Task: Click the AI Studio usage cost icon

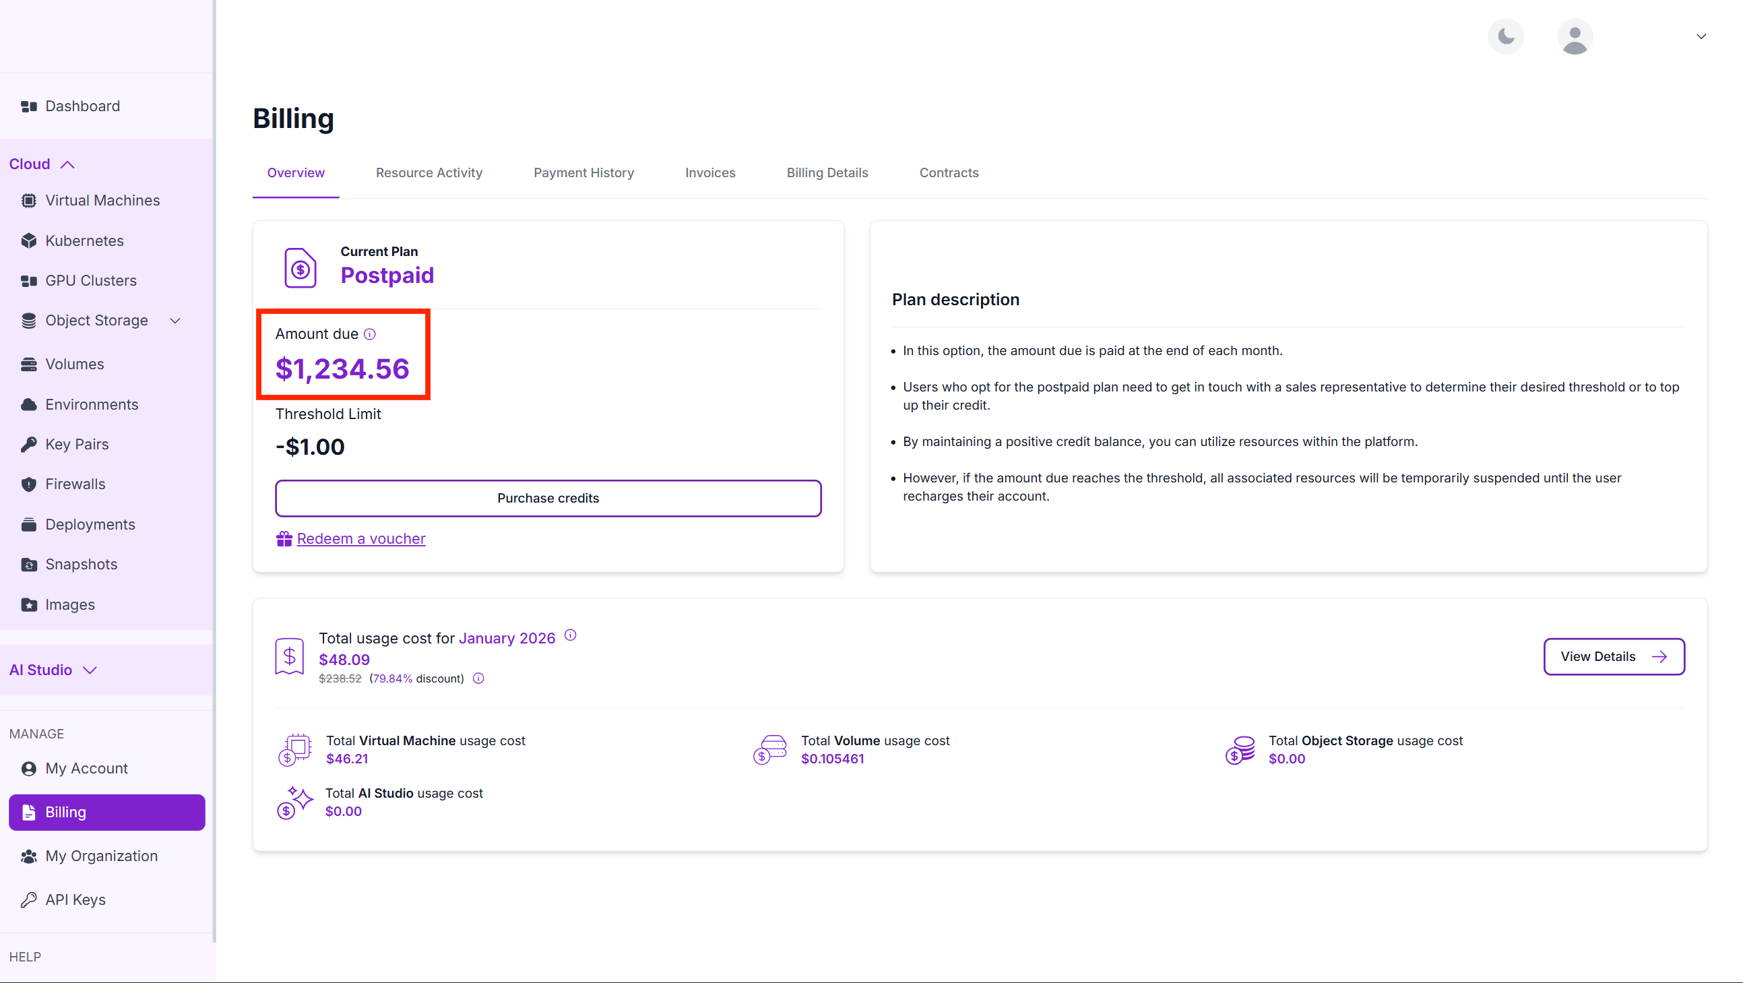Action: [x=295, y=802]
